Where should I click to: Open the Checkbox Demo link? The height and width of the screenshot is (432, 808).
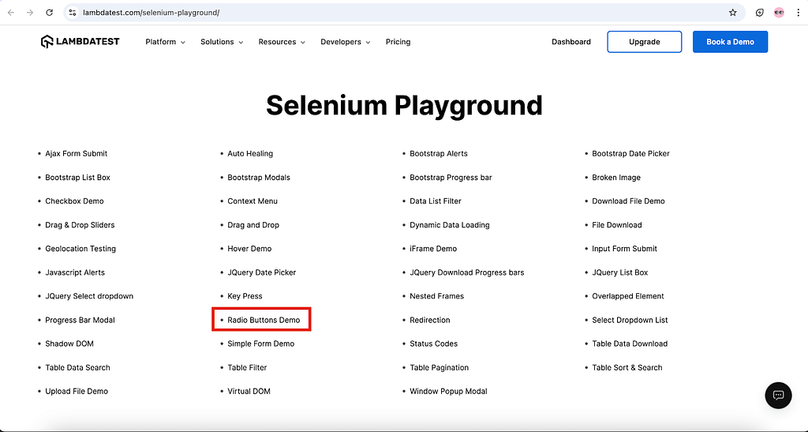pos(74,201)
